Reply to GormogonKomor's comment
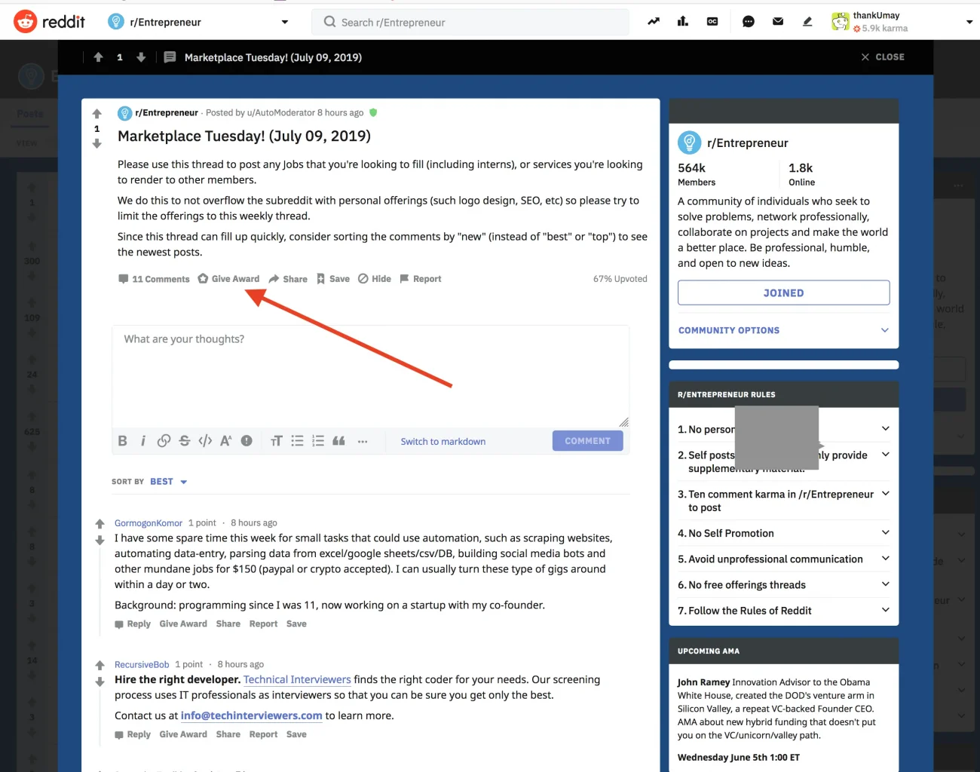980x772 pixels. [133, 624]
